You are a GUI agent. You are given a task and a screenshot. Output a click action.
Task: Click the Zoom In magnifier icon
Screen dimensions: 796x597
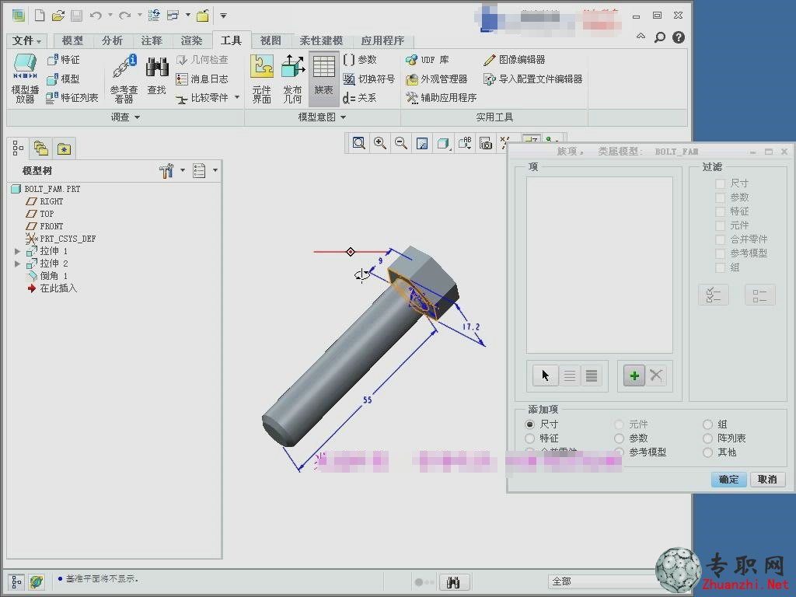coord(379,143)
